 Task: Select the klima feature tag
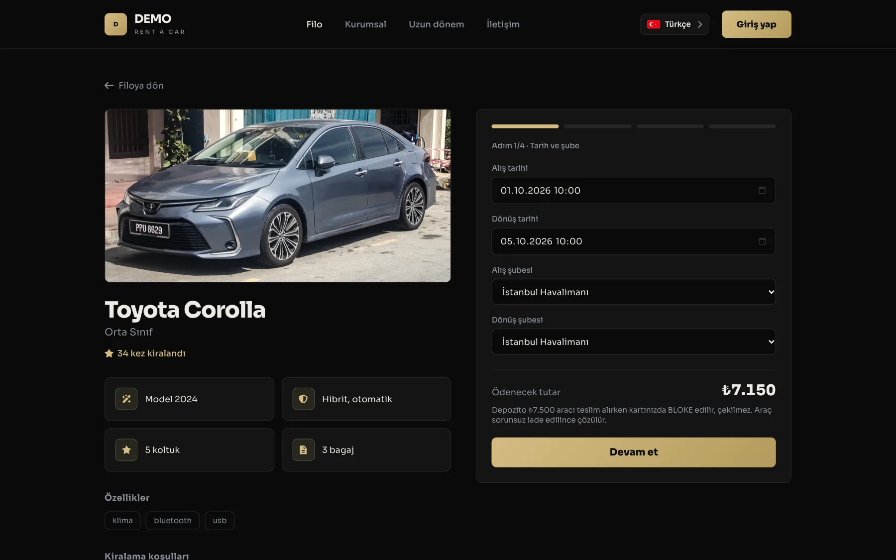(122, 521)
